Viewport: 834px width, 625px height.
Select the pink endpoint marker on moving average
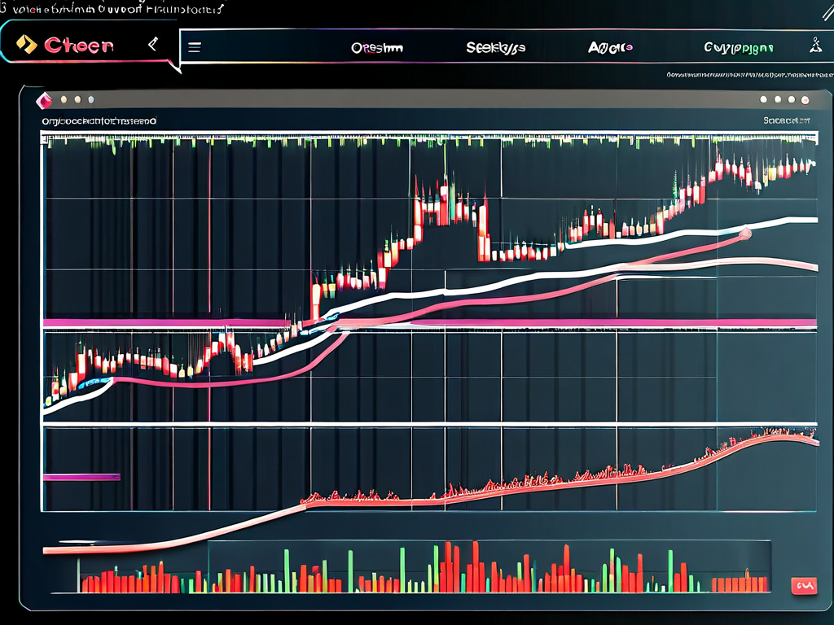[x=743, y=234]
